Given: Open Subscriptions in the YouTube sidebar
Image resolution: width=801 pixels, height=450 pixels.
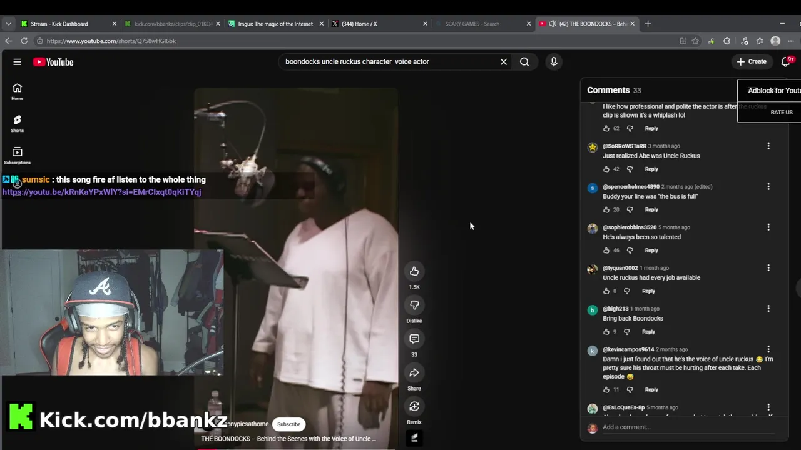Looking at the screenshot, I should pyautogui.click(x=18, y=156).
